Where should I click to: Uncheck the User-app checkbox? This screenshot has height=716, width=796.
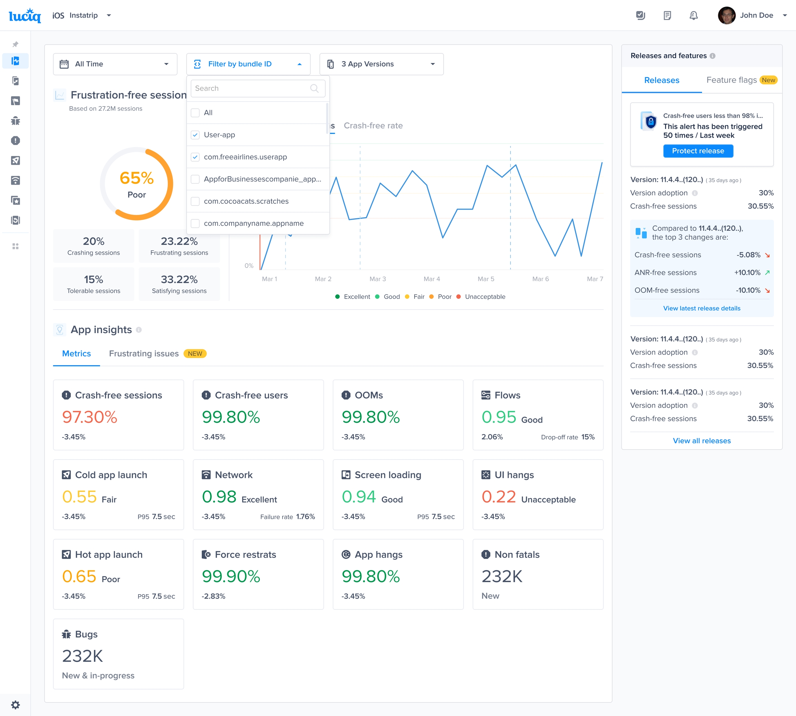tap(195, 135)
